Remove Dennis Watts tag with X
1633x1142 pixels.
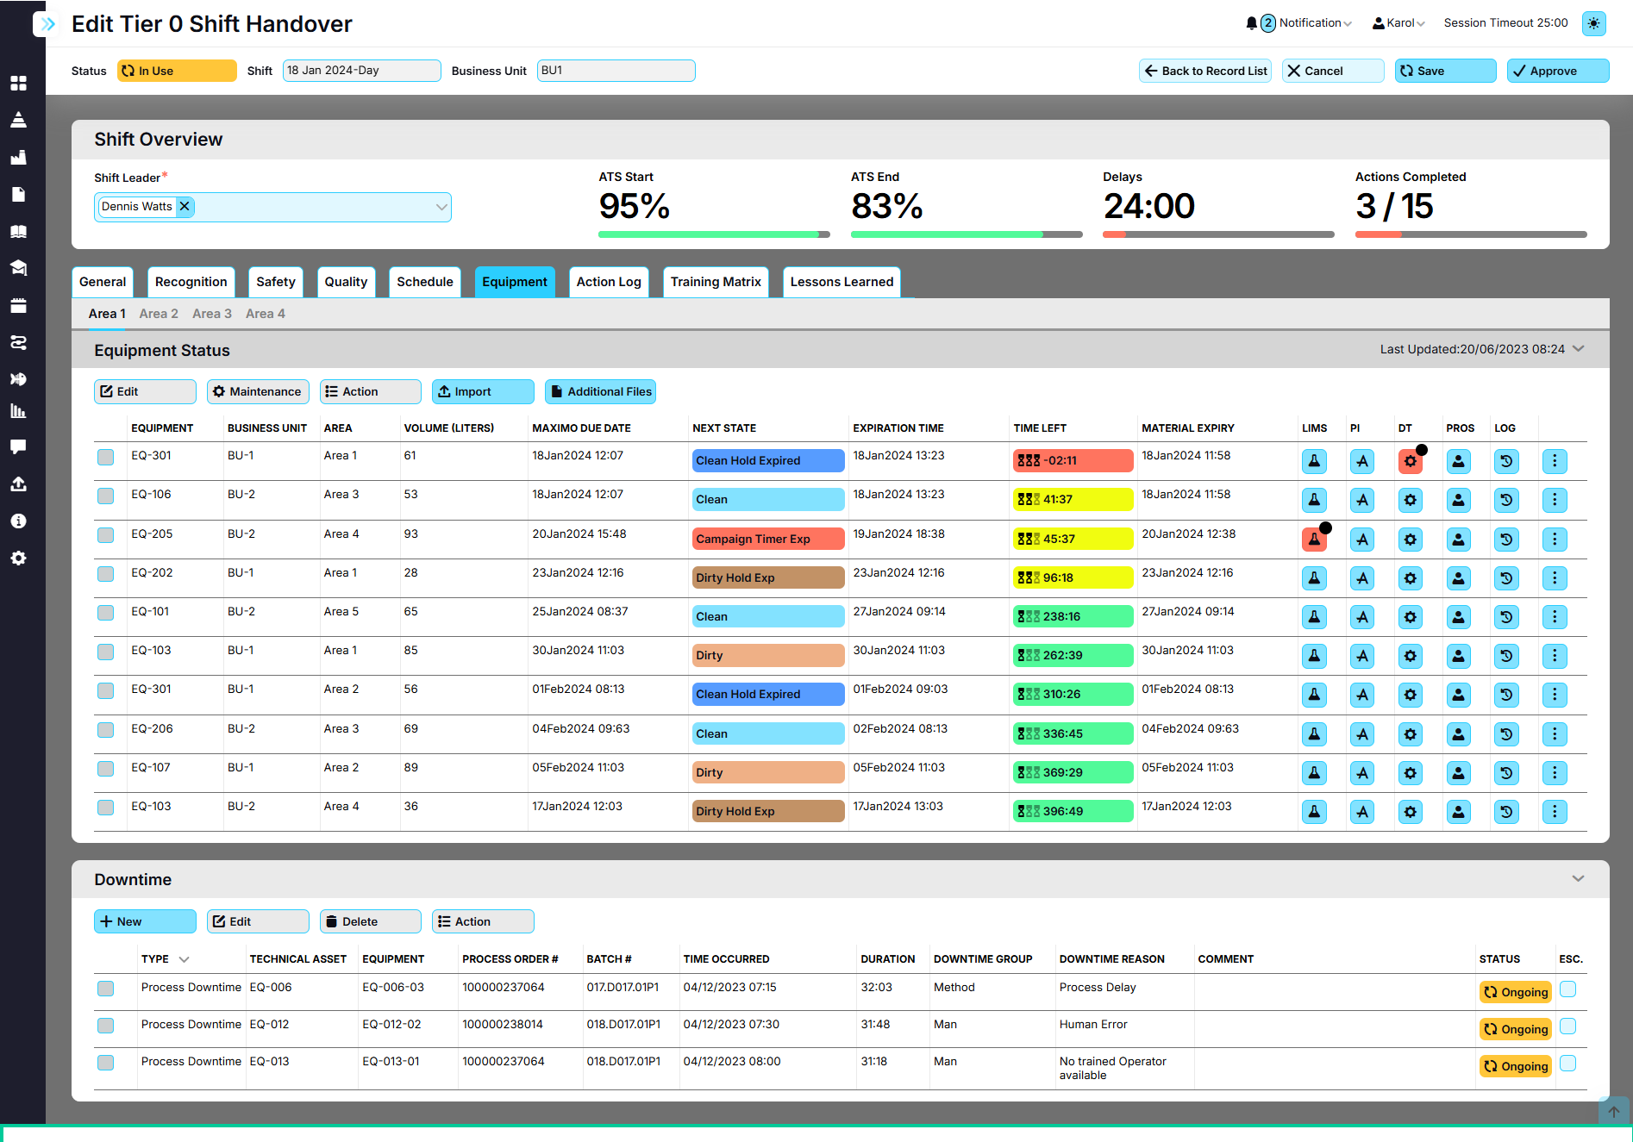pyautogui.click(x=185, y=206)
